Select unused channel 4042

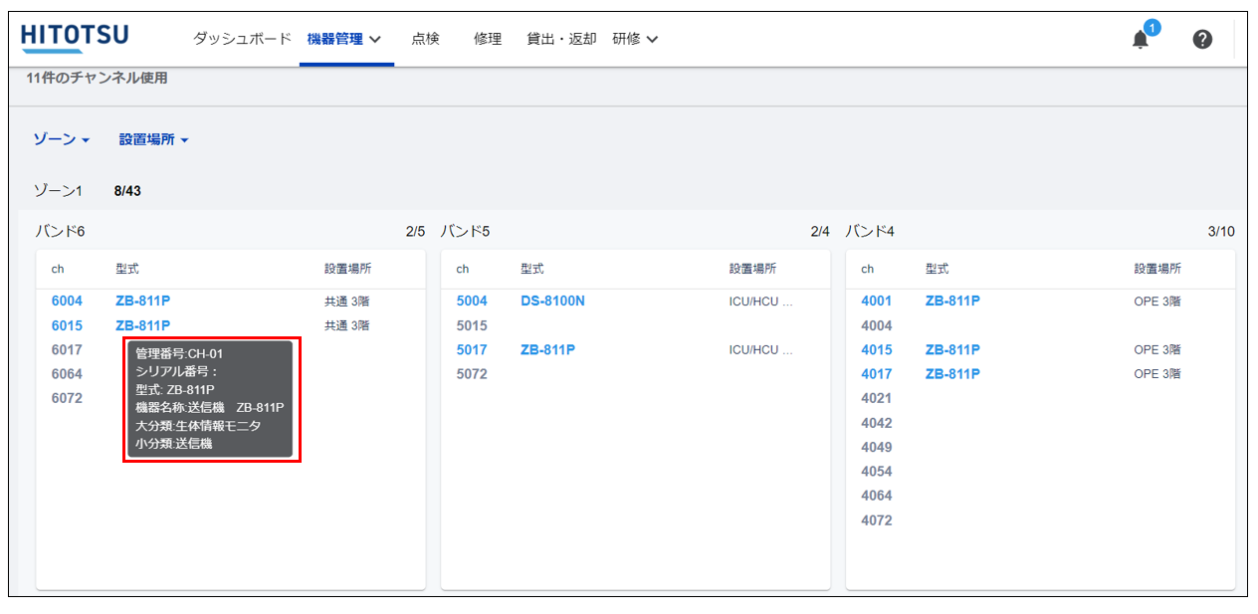click(x=877, y=423)
